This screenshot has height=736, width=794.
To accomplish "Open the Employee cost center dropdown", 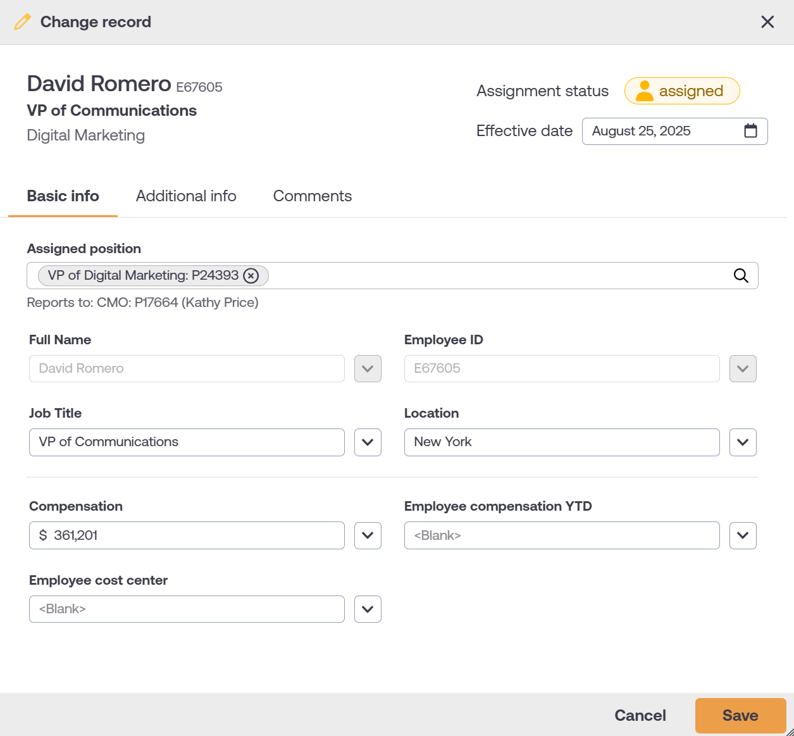I will [x=368, y=609].
